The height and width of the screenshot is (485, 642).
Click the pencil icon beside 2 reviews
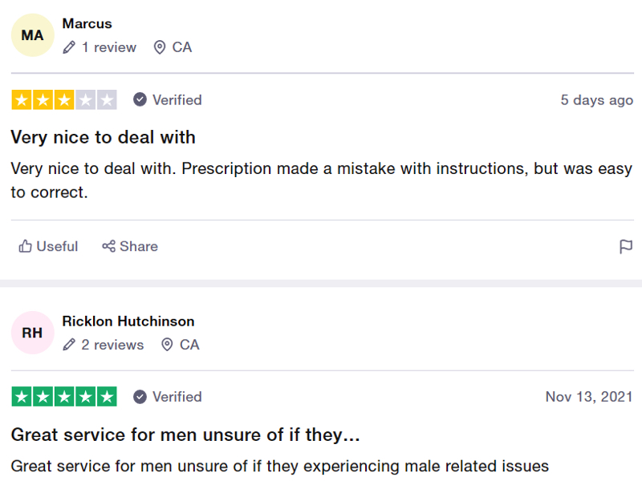[69, 345]
